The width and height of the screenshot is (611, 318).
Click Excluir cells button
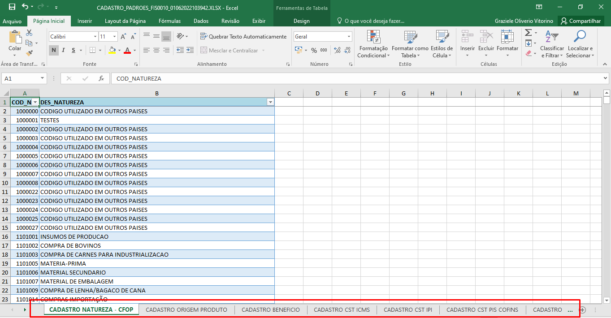[486, 44]
